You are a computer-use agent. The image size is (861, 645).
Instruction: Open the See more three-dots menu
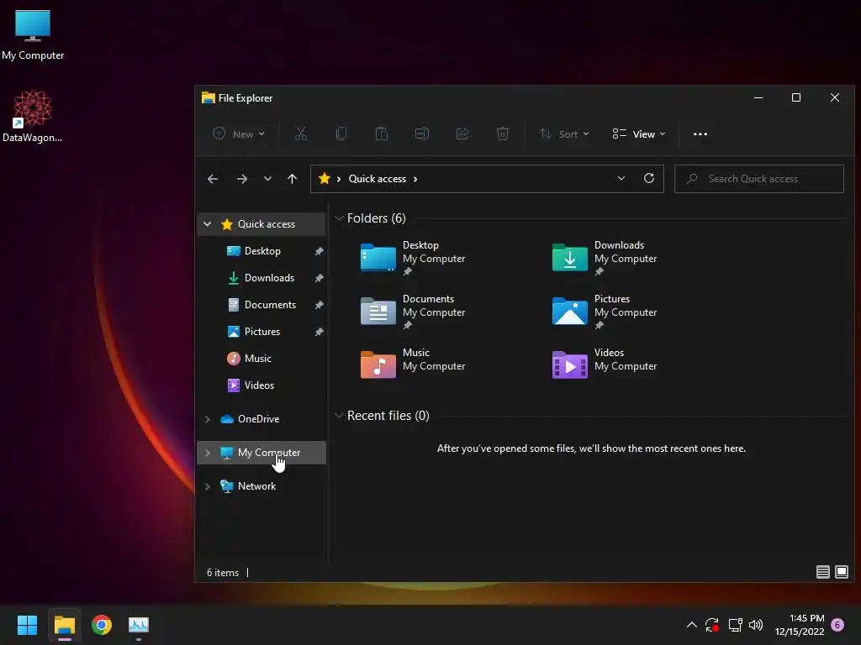click(700, 134)
